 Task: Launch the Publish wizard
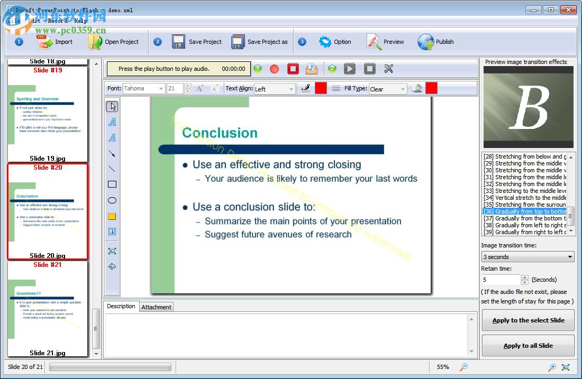pyautogui.click(x=435, y=41)
